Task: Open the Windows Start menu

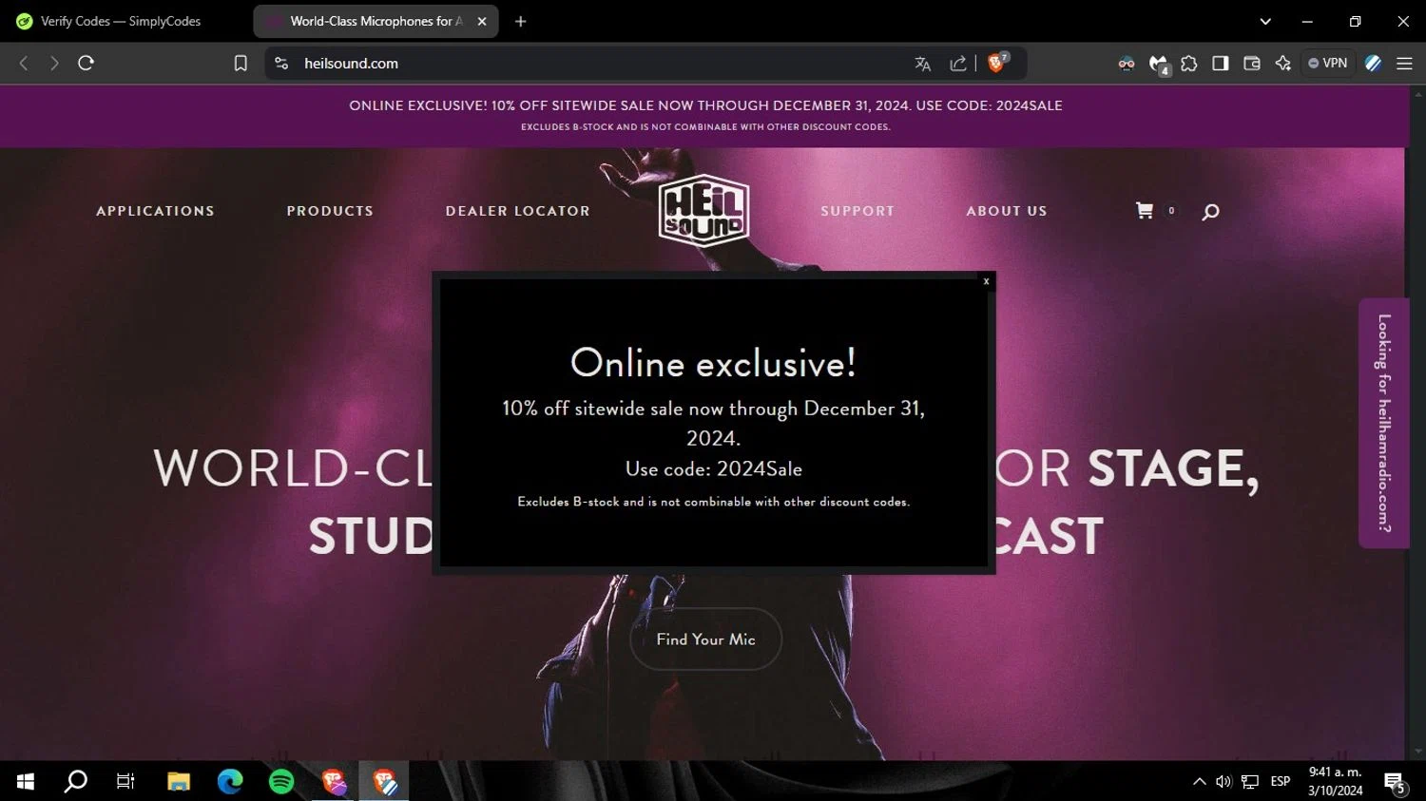Action: click(26, 781)
